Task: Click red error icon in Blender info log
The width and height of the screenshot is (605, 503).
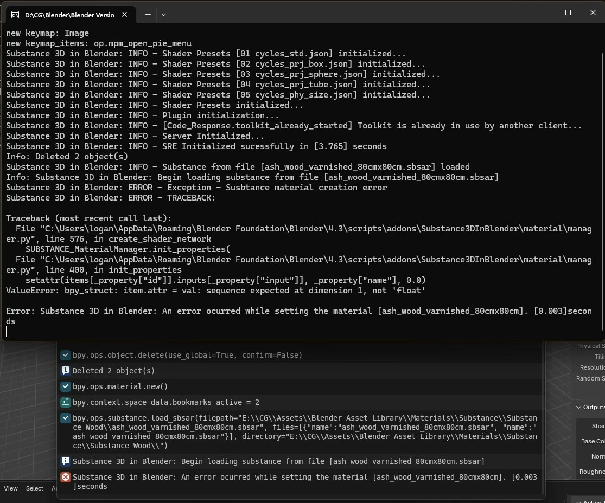Action: [66, 477]
